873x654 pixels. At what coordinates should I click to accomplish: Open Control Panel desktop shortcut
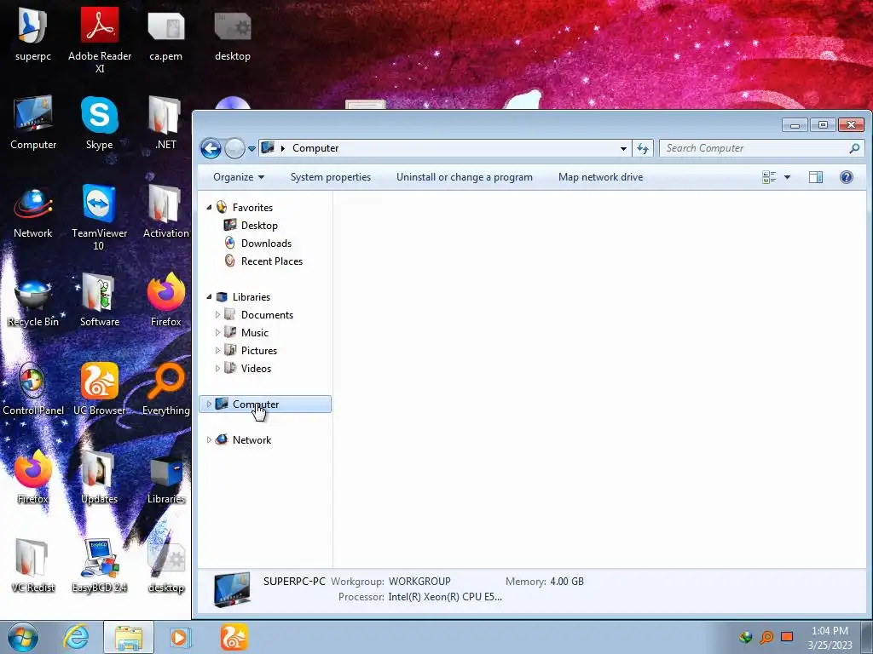(33, 388)
